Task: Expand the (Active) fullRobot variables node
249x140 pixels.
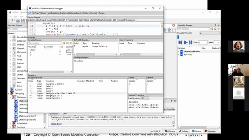Action: (179, 51)
